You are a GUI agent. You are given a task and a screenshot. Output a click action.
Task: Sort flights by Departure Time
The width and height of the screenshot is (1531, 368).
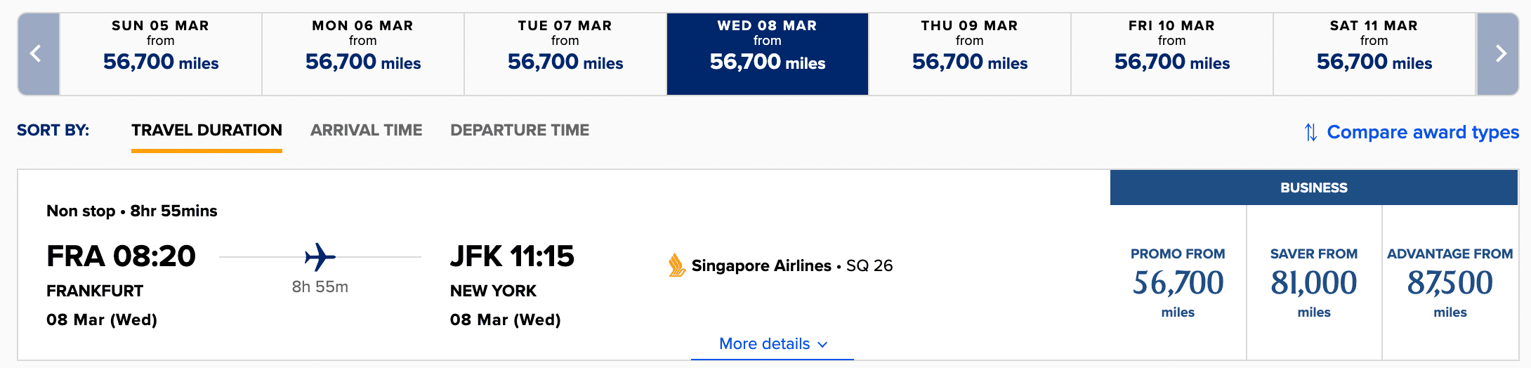[x=520, y=131]
